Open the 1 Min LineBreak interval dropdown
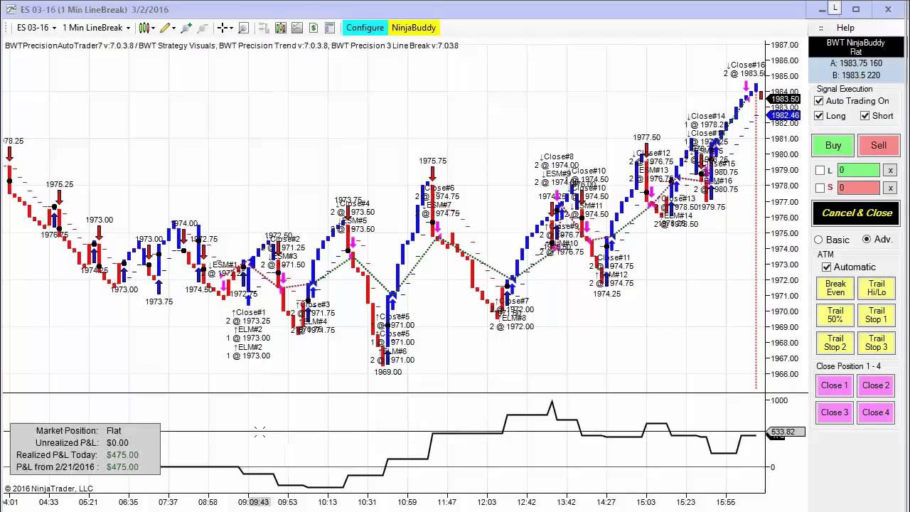Image resolution: width=910 pixels, height=512 pixels. [x=96, y=28]
